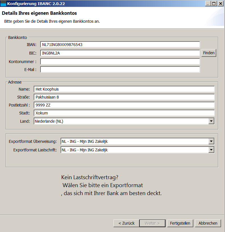Click the 'Kein Lastschriftvertrag?' hint text
Screen dimensions: 225x232
tap(90, 177)
